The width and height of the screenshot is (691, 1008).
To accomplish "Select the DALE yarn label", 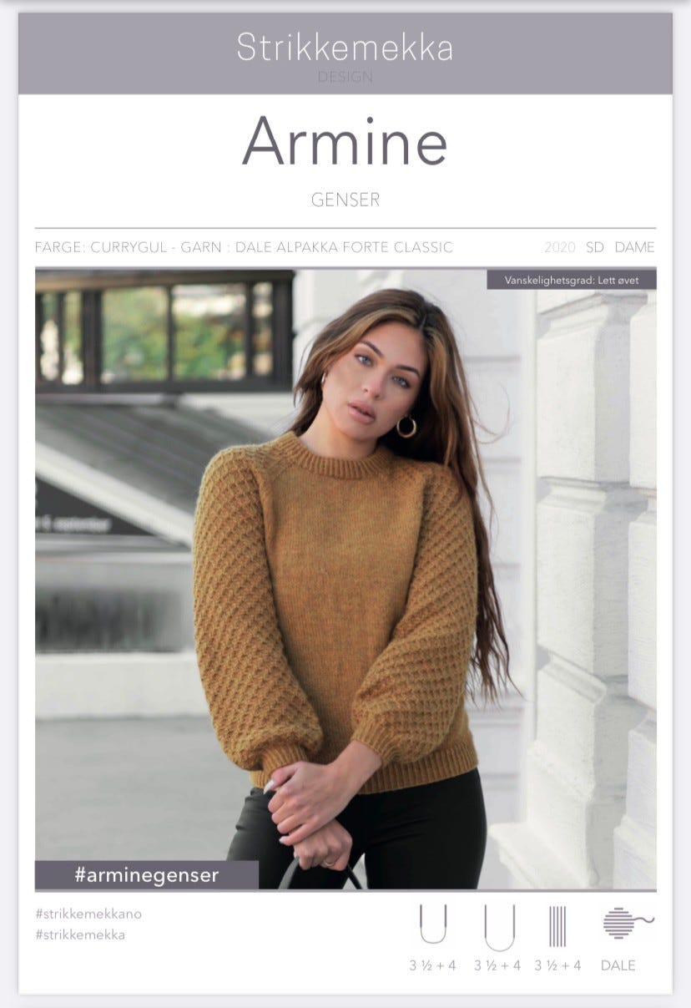I will [618, 965].
